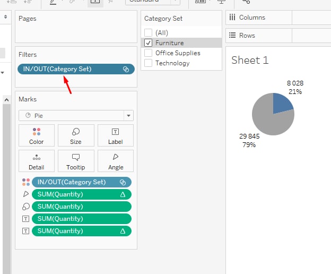Open the Tooltip marks card button

[x=76, y=161]
